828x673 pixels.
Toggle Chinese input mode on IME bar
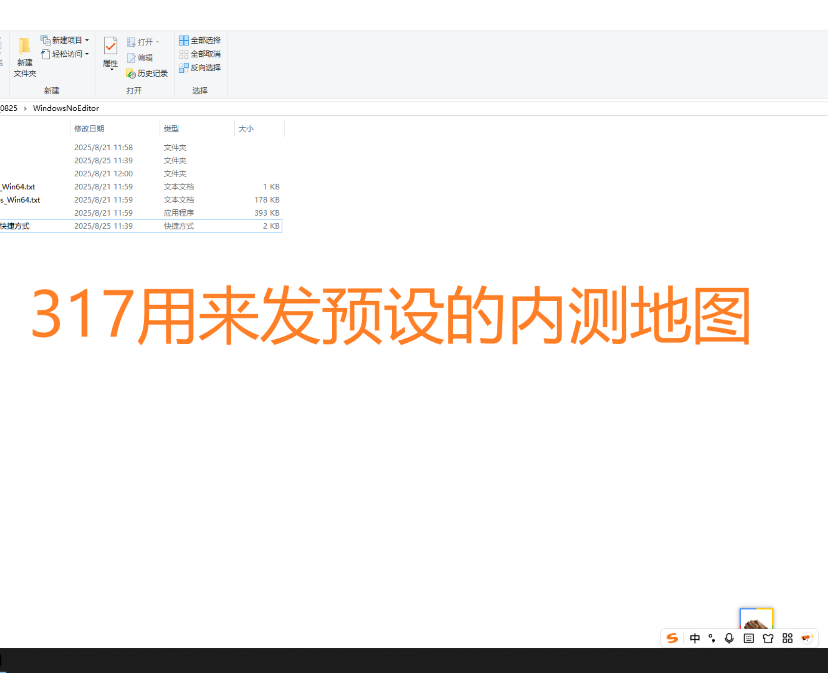(x=694, y=638)
